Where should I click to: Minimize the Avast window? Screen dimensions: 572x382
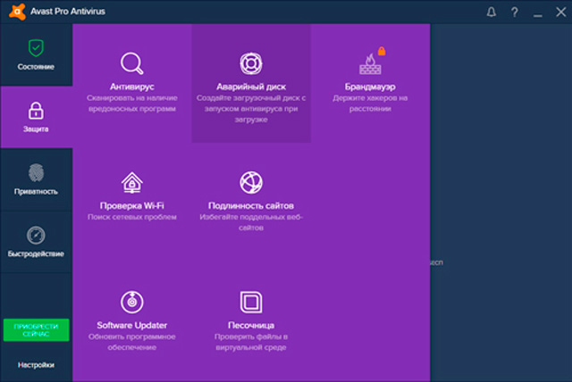pos(537,16)
